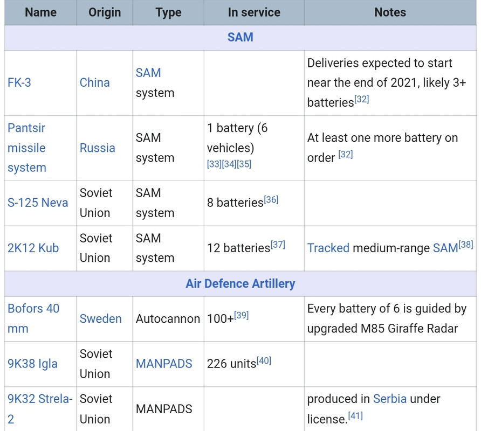Select the Notes column header
Screen dimensions: 481x431
coord(390,12)
